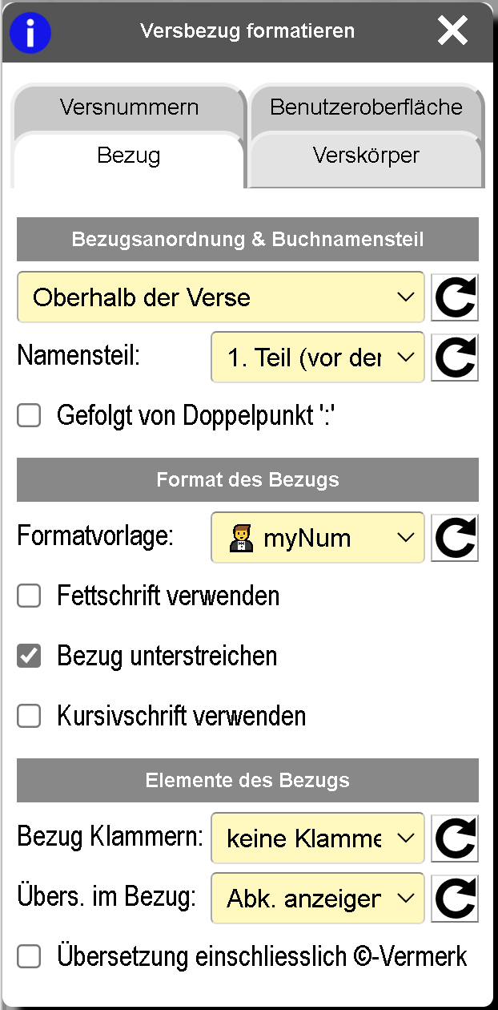Open the 'keine Klammern' brackets dropdown

(x=317, y=838)
